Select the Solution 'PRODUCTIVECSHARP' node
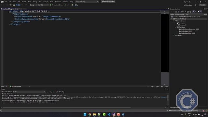208x117 pixels. [x=187, y=17]
